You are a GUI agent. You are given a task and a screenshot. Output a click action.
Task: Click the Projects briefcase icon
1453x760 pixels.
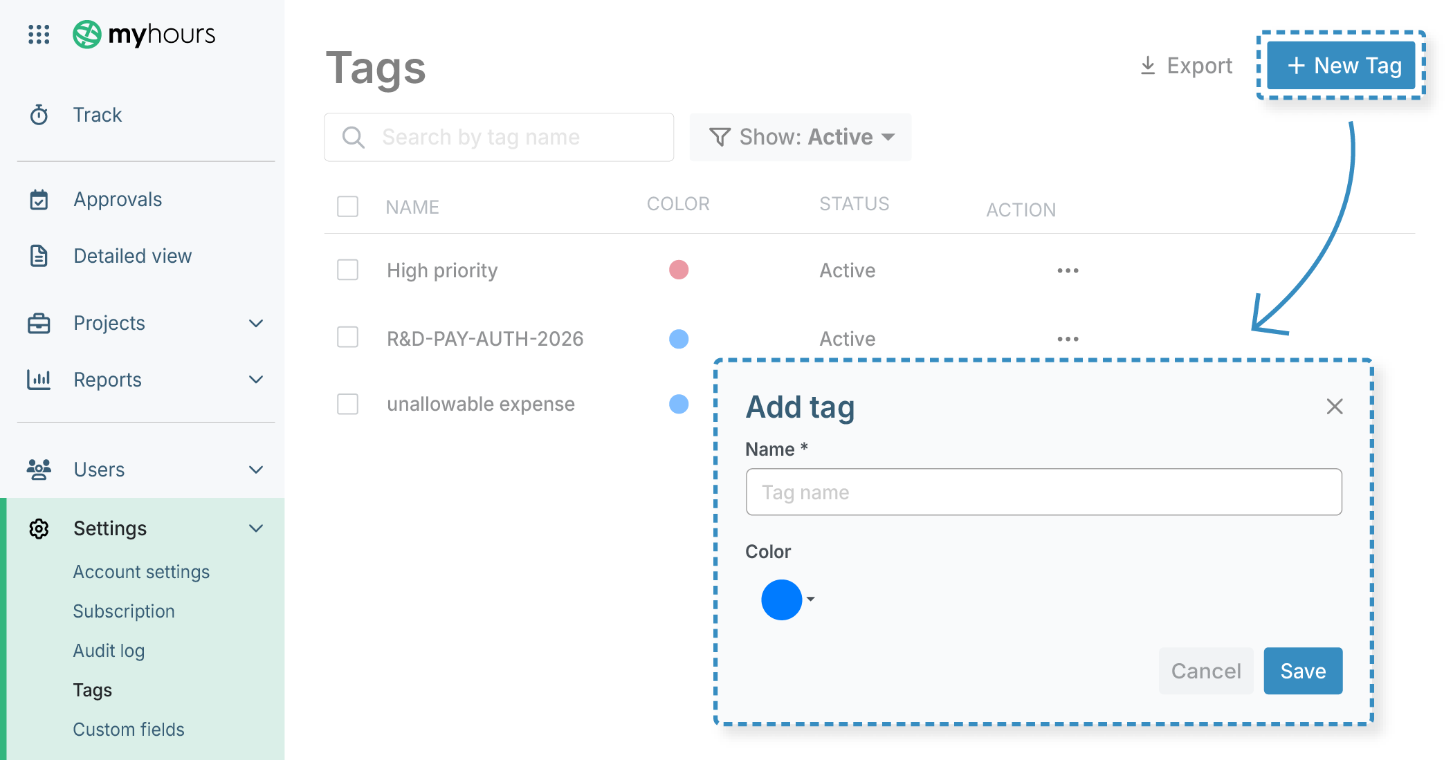39,323
